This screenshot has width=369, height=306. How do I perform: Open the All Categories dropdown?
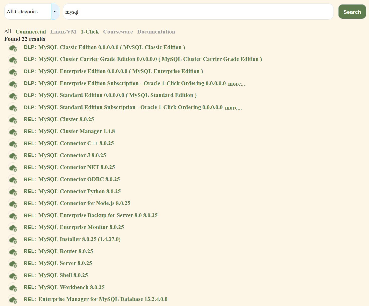(x=32, y=12)
